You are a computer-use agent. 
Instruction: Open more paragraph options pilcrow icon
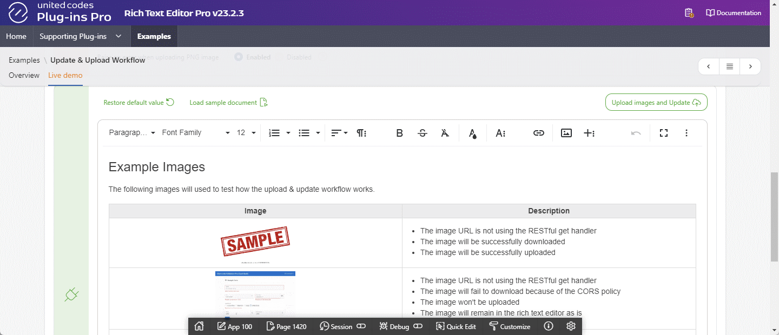click(362, 133)
